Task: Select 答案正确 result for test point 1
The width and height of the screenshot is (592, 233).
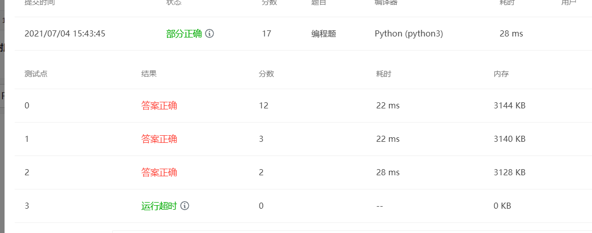Action: tap(159, 139)
